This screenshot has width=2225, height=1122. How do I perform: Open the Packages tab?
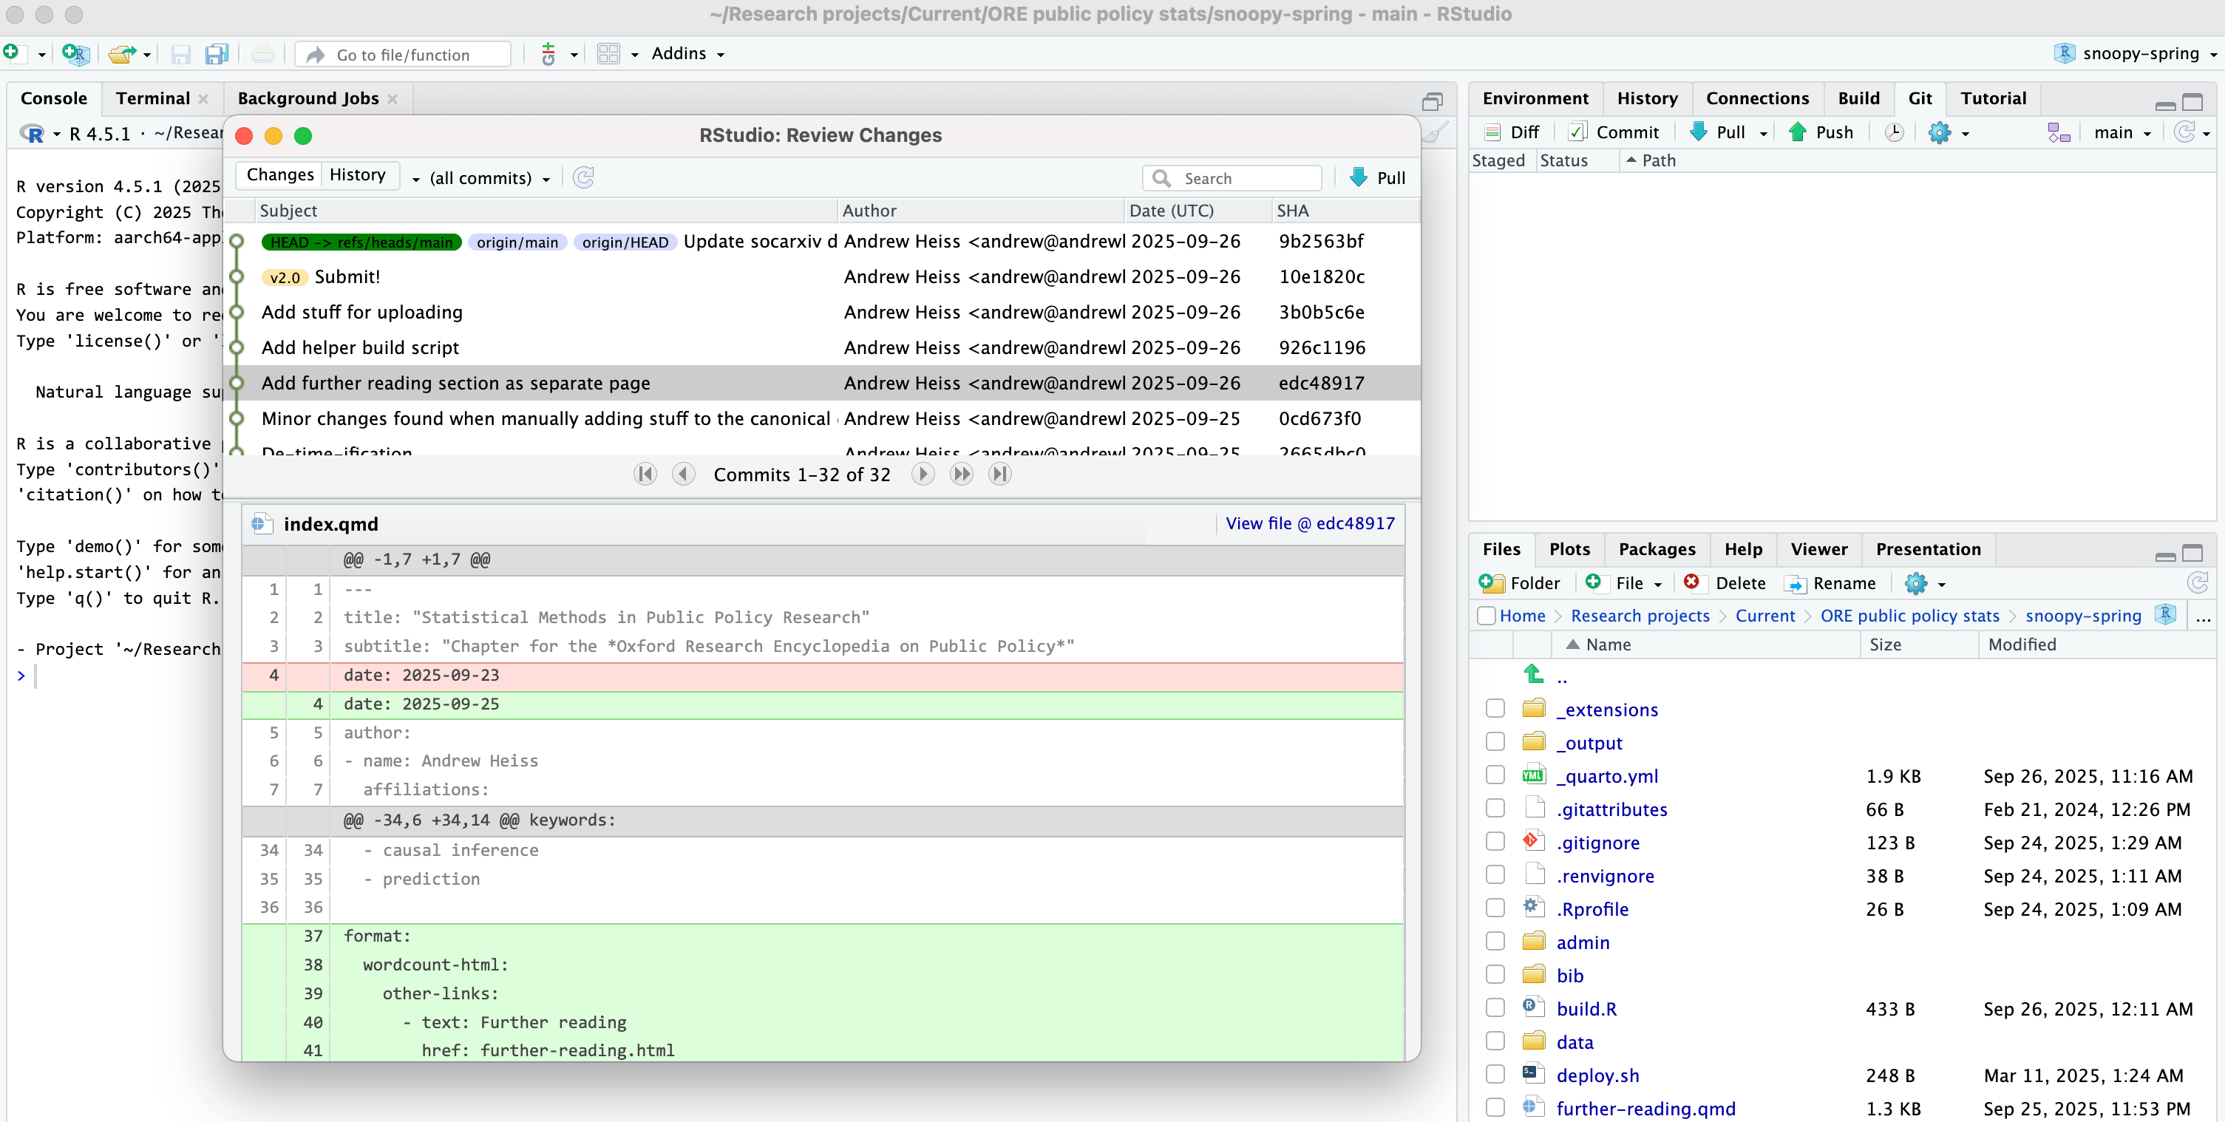(1656, 549)
